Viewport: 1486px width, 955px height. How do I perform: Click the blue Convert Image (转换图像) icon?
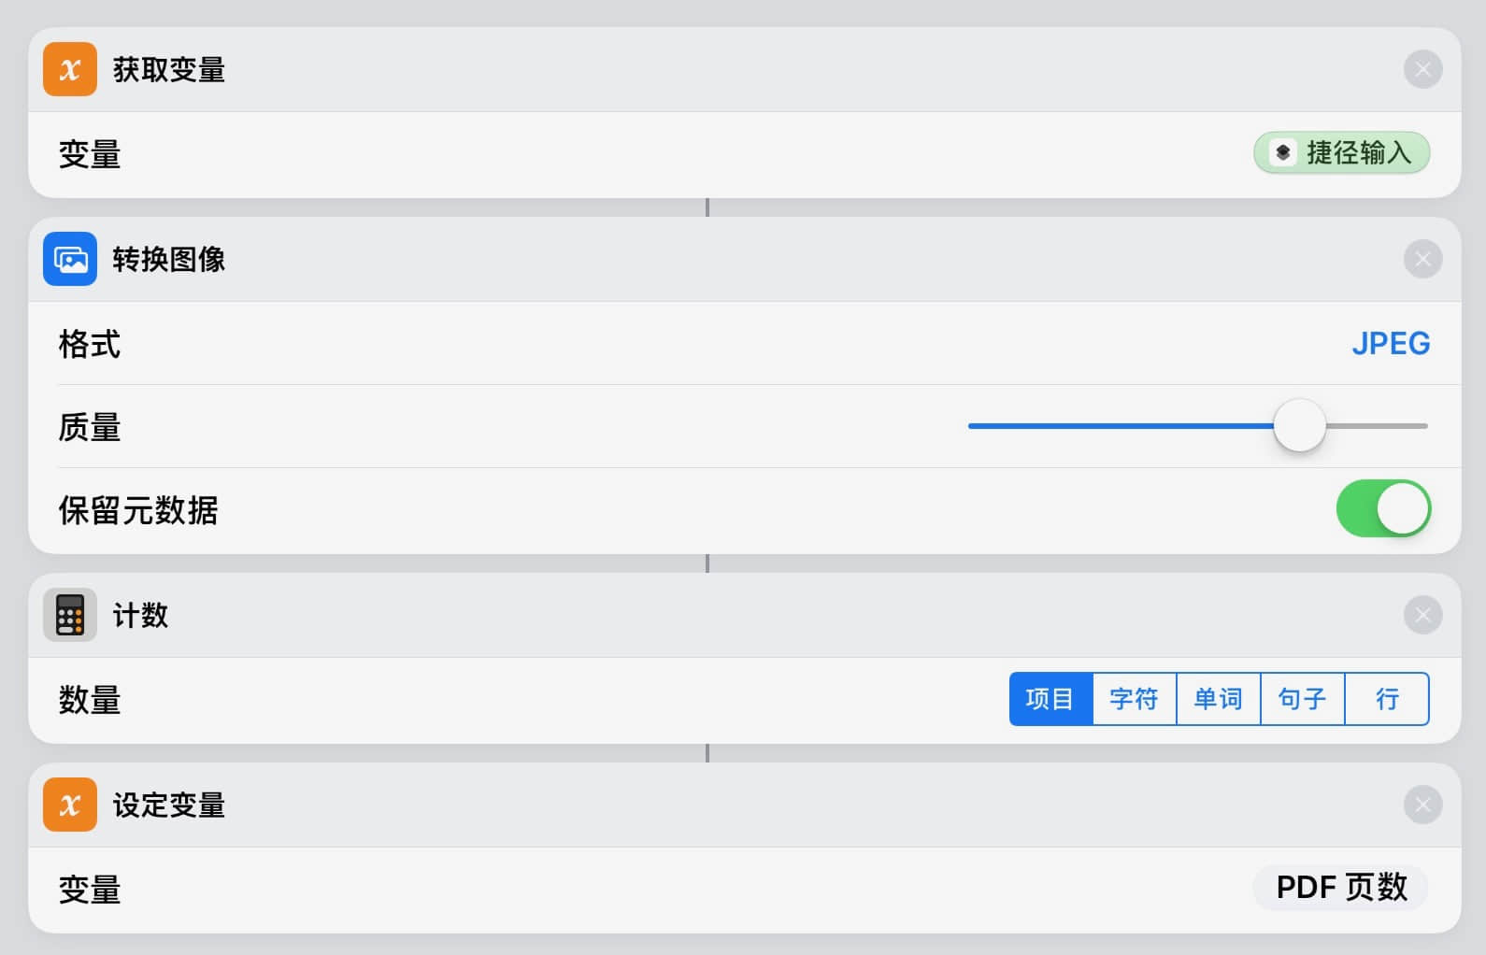point(70,259)
